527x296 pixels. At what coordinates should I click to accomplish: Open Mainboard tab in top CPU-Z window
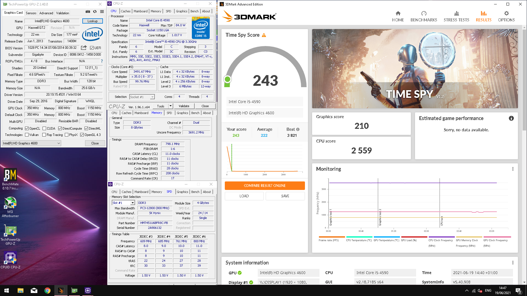pos(141,11)
